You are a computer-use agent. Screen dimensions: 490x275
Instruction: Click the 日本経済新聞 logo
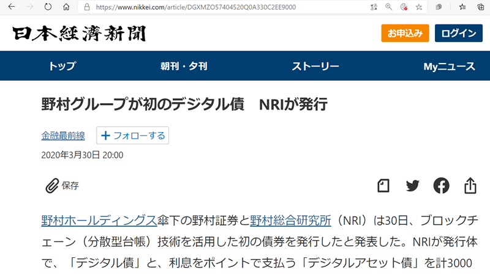point(80,34)
